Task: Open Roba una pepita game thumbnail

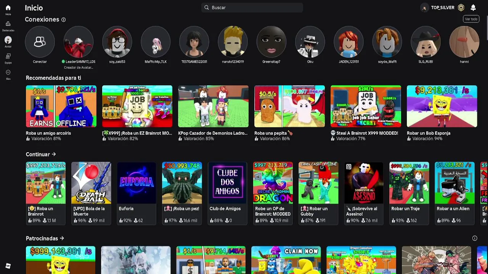Action: [x=289, y=106]
